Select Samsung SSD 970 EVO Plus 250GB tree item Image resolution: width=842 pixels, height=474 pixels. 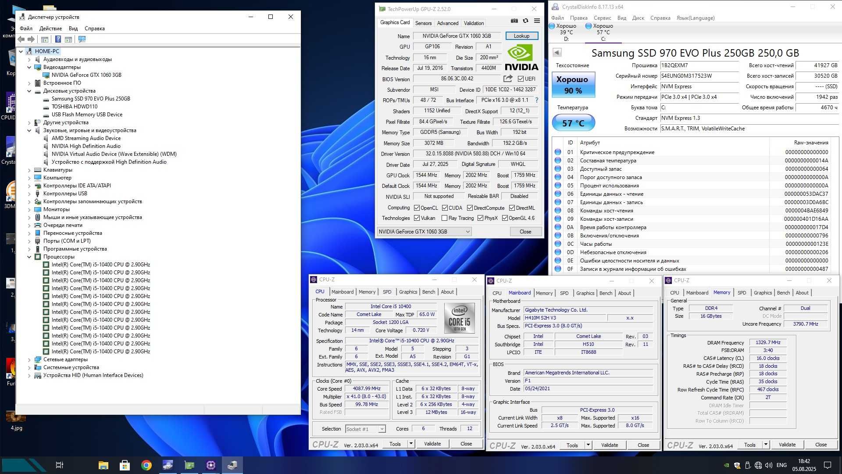point(91,99)
